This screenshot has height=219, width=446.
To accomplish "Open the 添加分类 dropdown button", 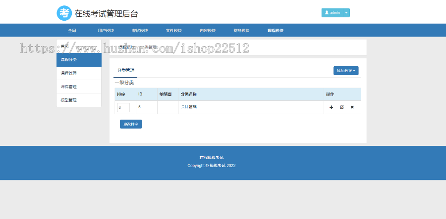I will 346,71.
